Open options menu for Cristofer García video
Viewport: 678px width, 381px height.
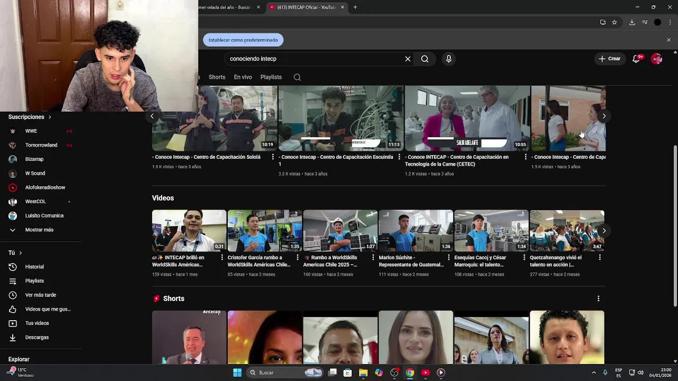click(x=297, y=258)
